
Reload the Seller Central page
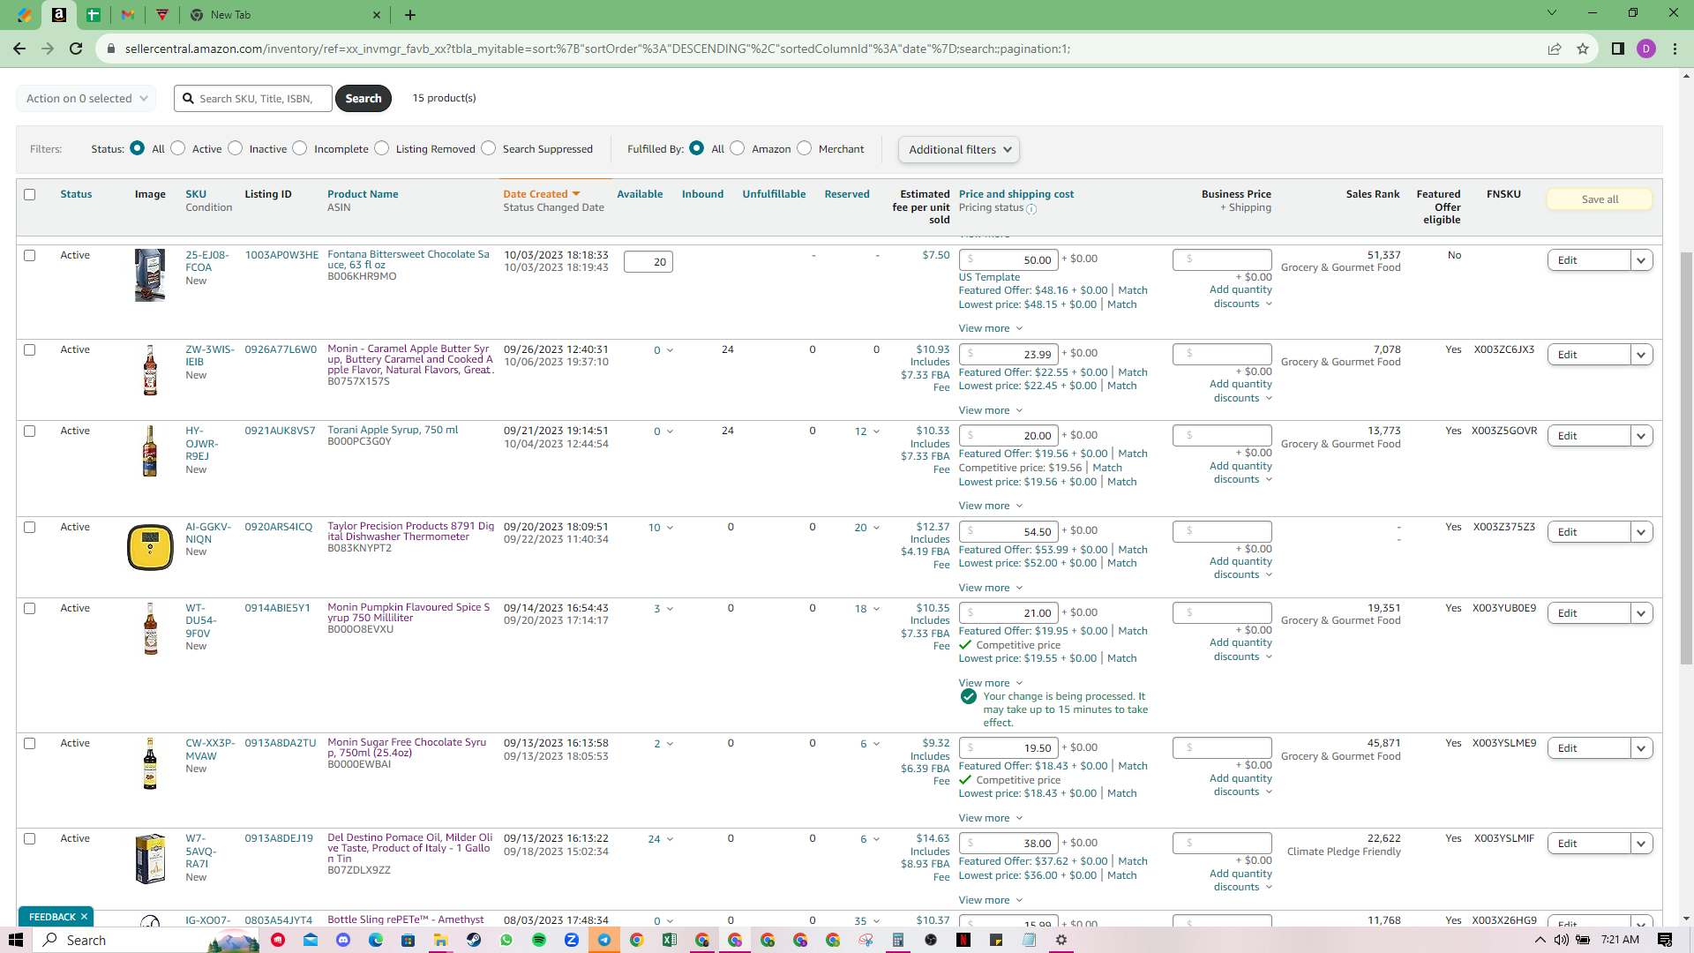77,49
